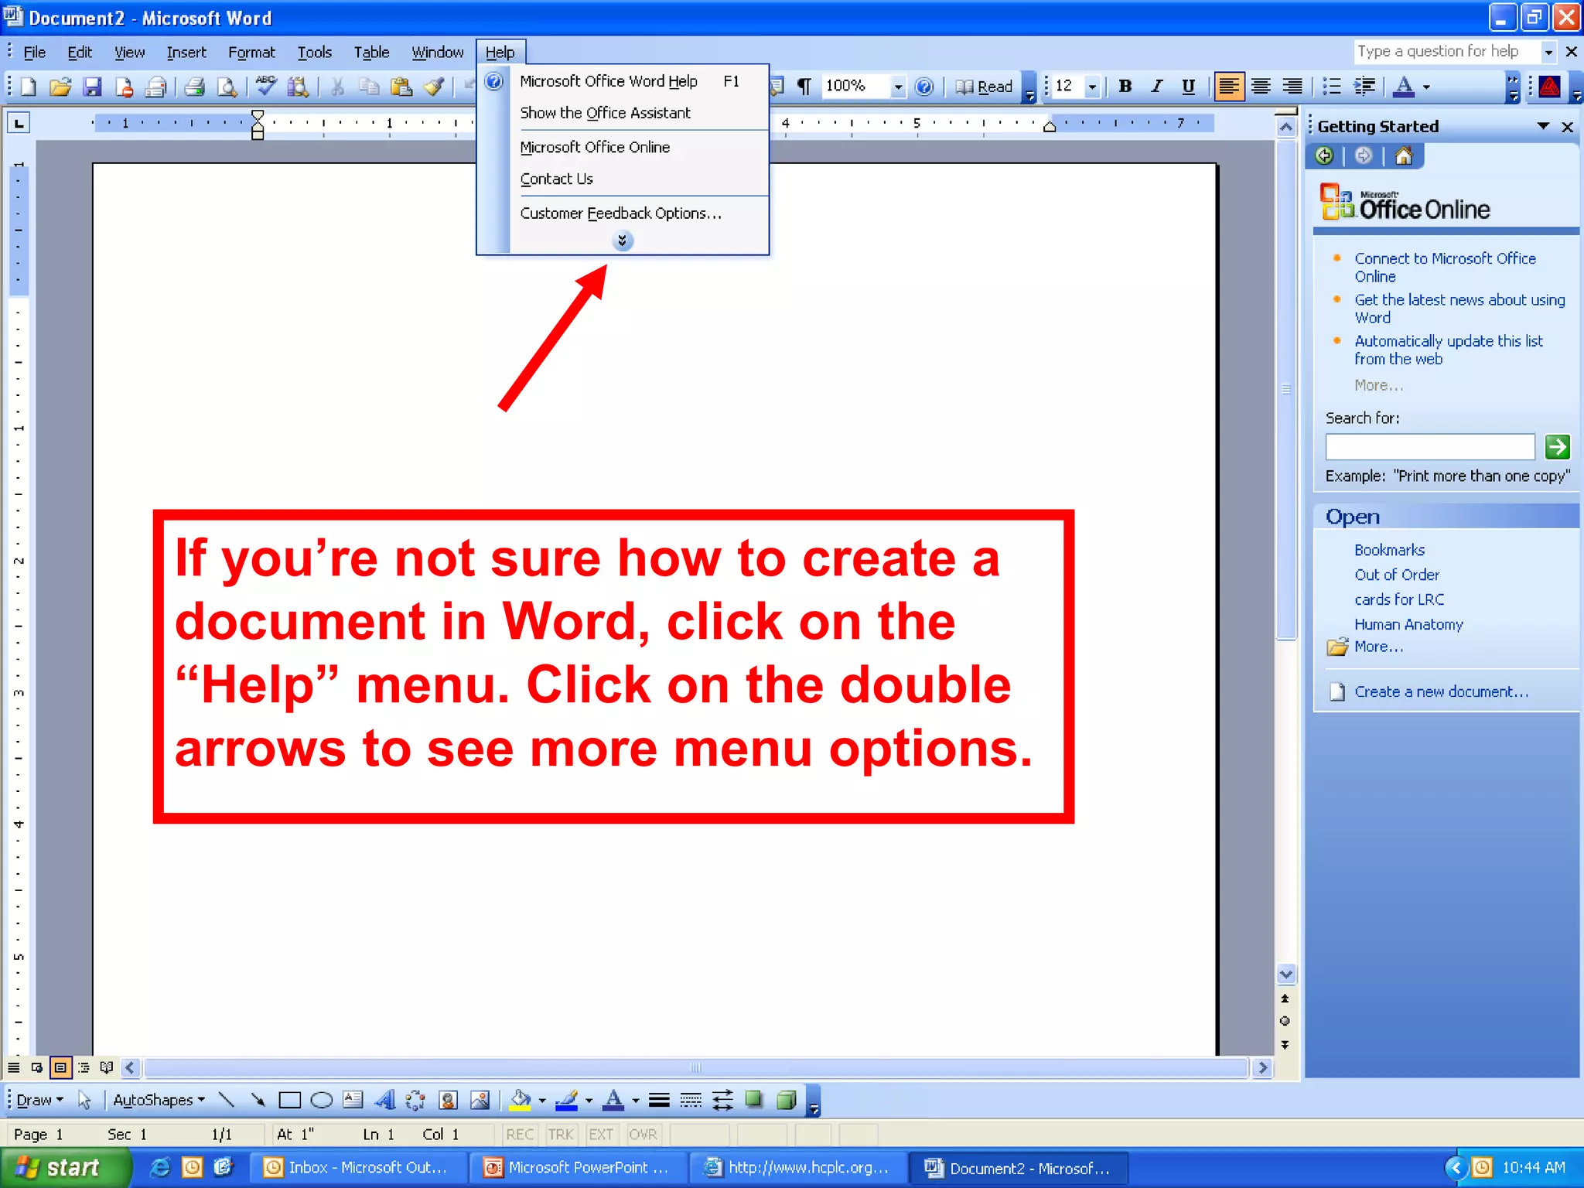Toggle Underline formatting
Viewport: 1584px width, 1188px height.
(1189, 87)
